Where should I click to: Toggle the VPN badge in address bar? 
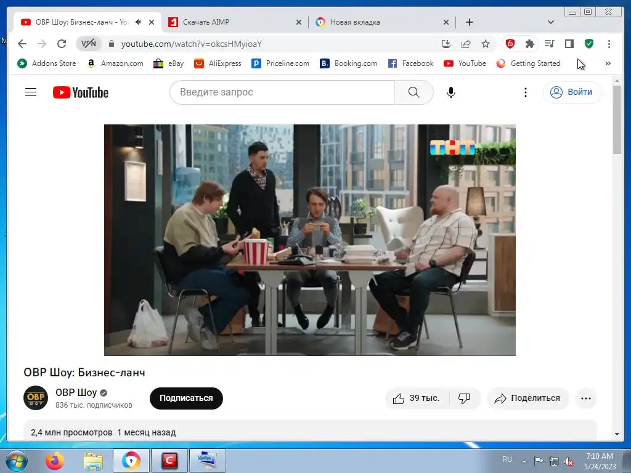pyautogui.click(x=89, y=44)
